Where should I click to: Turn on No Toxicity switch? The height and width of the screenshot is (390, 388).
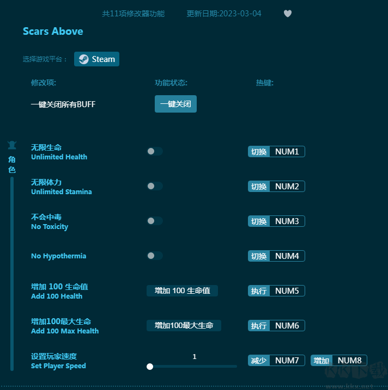(x=154, y=221)
